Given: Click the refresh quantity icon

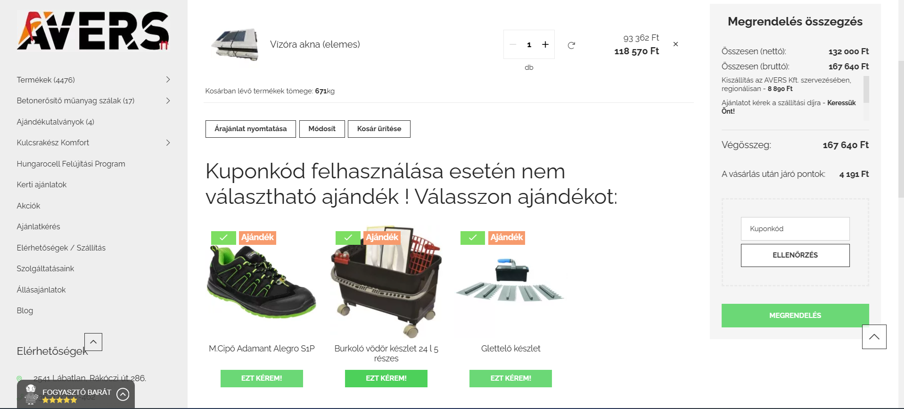Looking at the screenshot, I should tap(571, 45).
